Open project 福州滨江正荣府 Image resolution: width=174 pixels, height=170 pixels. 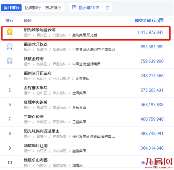point(38,73)
